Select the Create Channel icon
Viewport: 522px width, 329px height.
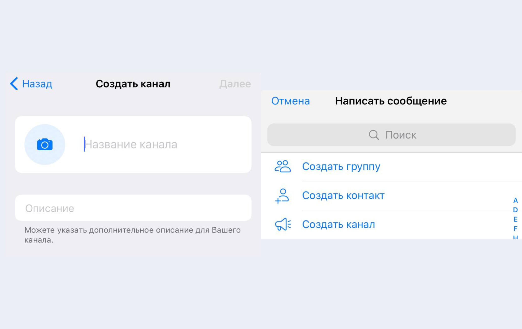pos(283,224)
